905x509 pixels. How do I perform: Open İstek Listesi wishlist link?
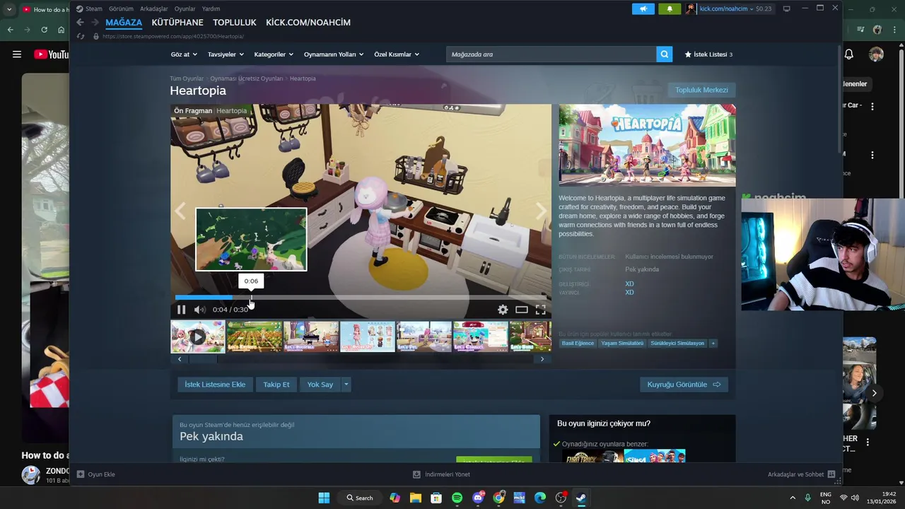pyautogui.click(x=708, y=54)
